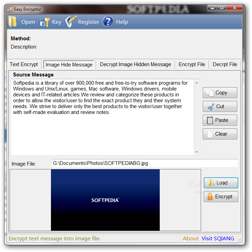This screenshot has height=252, width=252.
Task: Close the Easy Encryptor window
Action: (x=234, y=8)
